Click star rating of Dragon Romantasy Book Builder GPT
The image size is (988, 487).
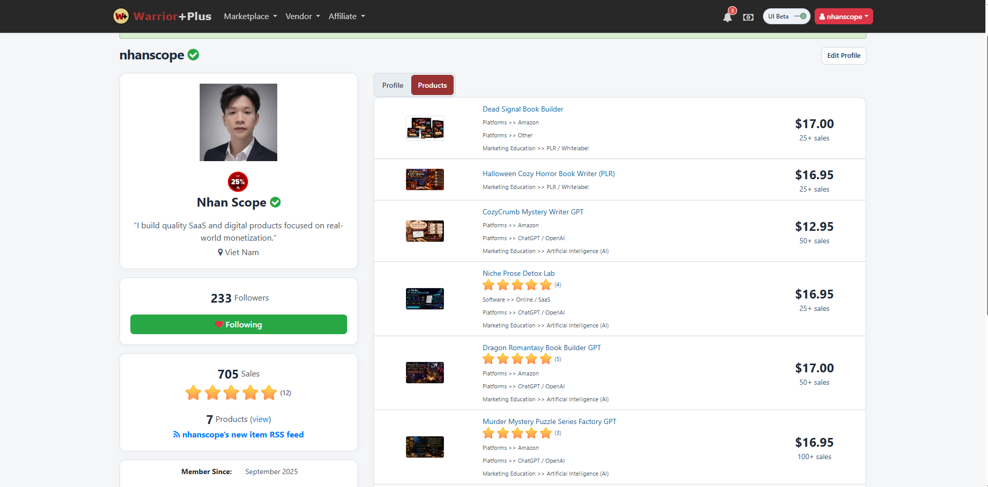pos(517,359)
